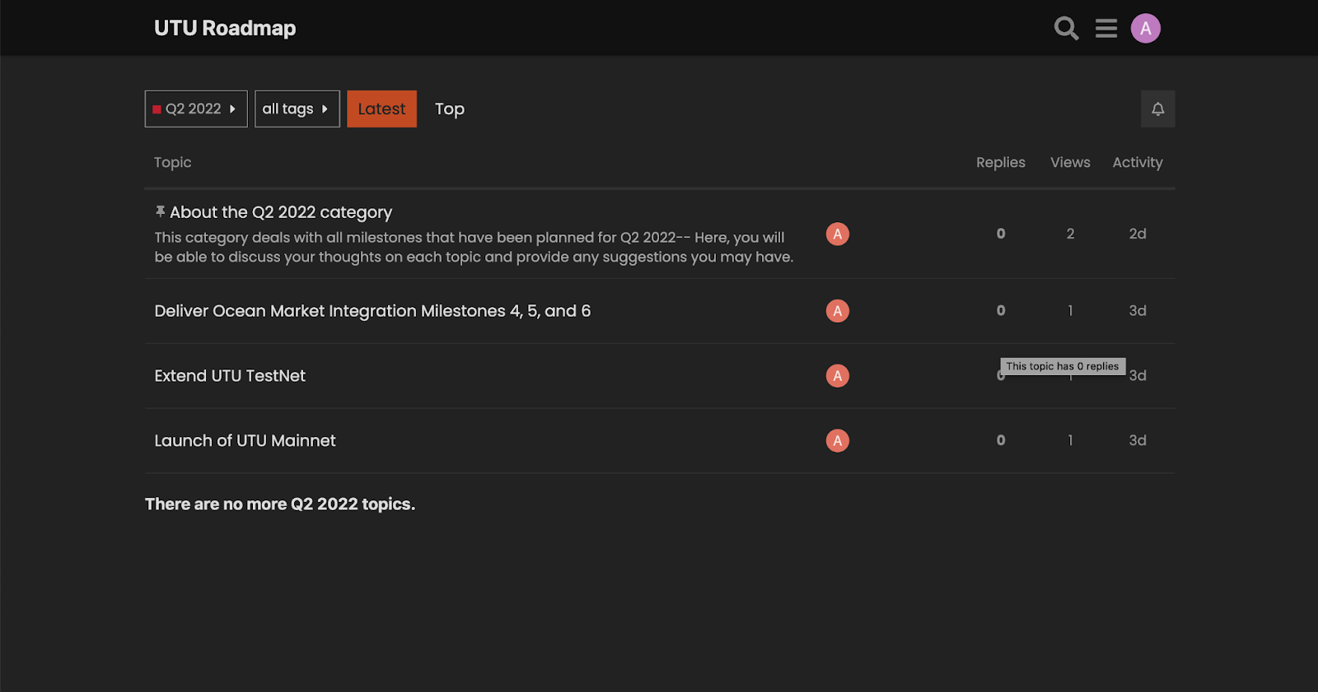This screenshot has width=1318, height=692.
Task: Open Deliver Ocean Market Integration Milestones topic
Action: [x=372, y=311]
